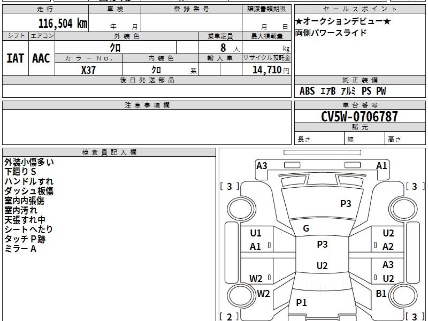428x321 pixels.
Task: Select the mileage value 116,504 km
Action: coord(63,24)
